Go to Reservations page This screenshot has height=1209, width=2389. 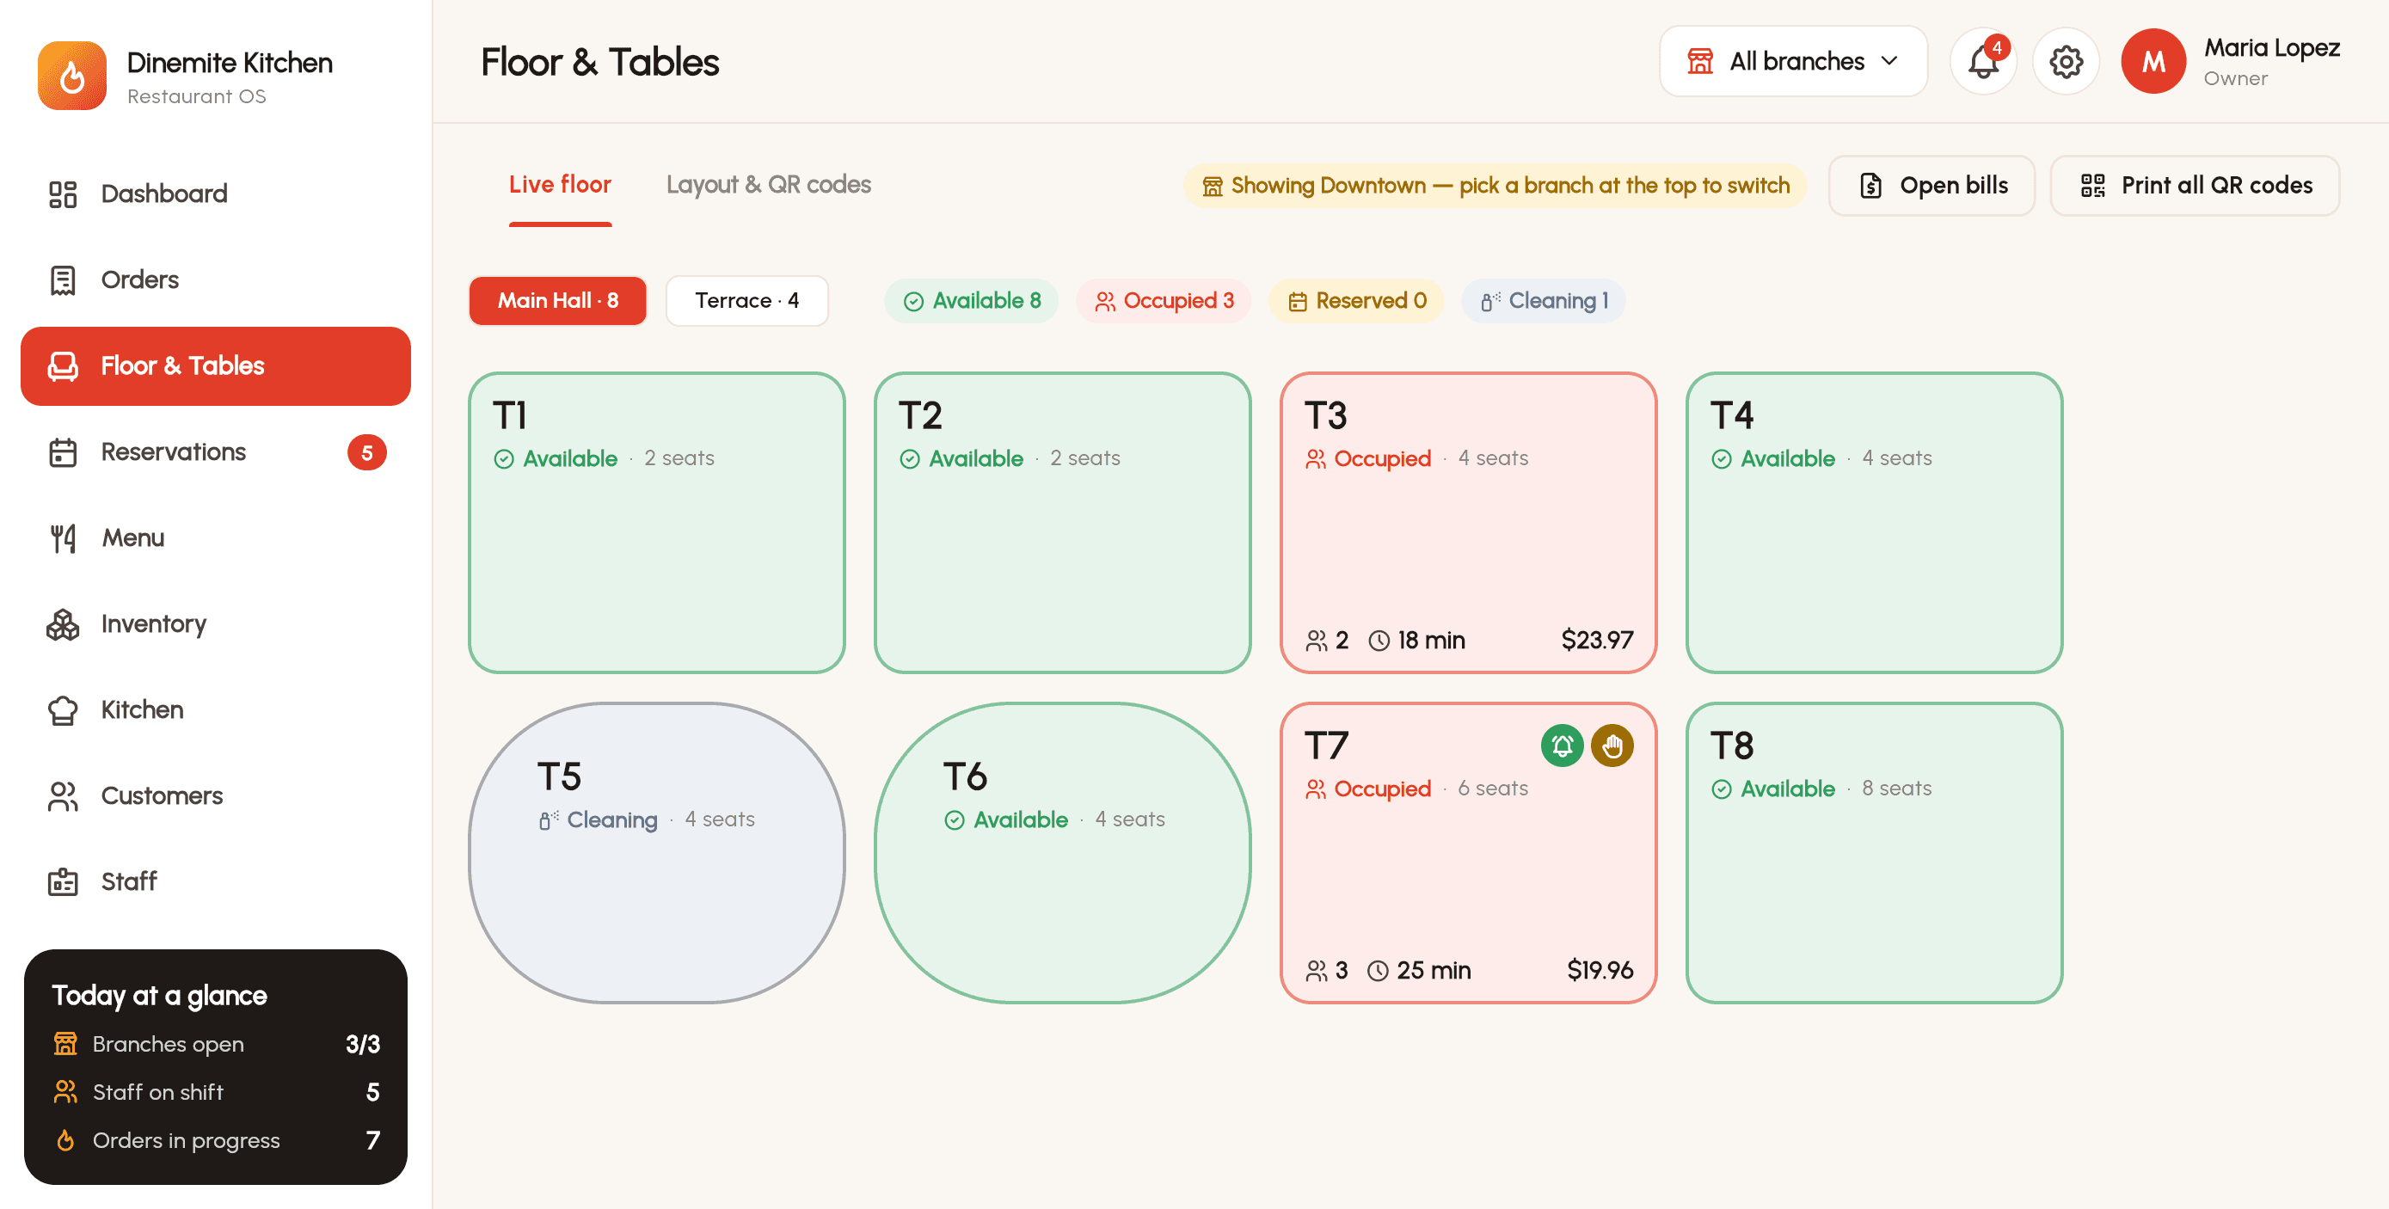tap(215, 452)
